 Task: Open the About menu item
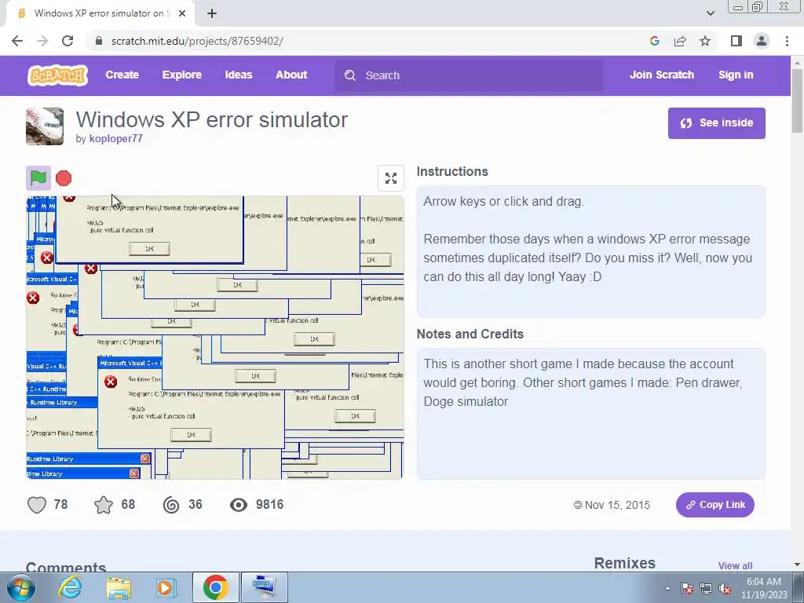coord(291,75)
